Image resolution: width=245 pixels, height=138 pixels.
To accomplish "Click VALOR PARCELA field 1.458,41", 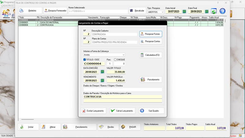I will click(116, 80).
